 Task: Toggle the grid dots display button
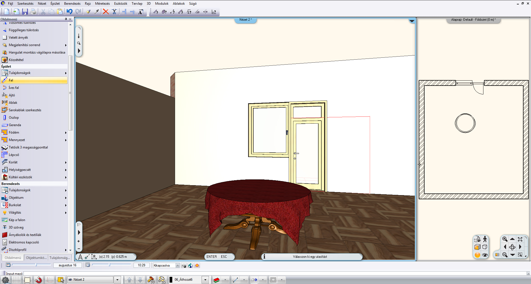16,280
